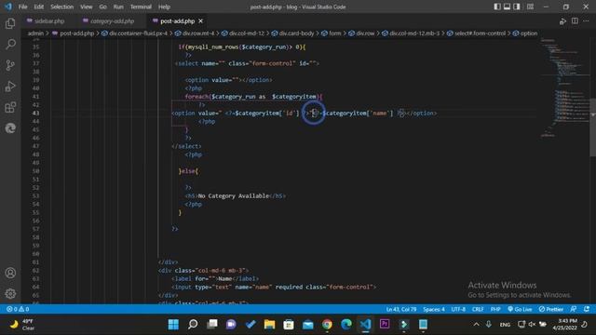This screenshot has width=596, height=335.
Task: Open the Run menu
Action: (x=118, y=7)
